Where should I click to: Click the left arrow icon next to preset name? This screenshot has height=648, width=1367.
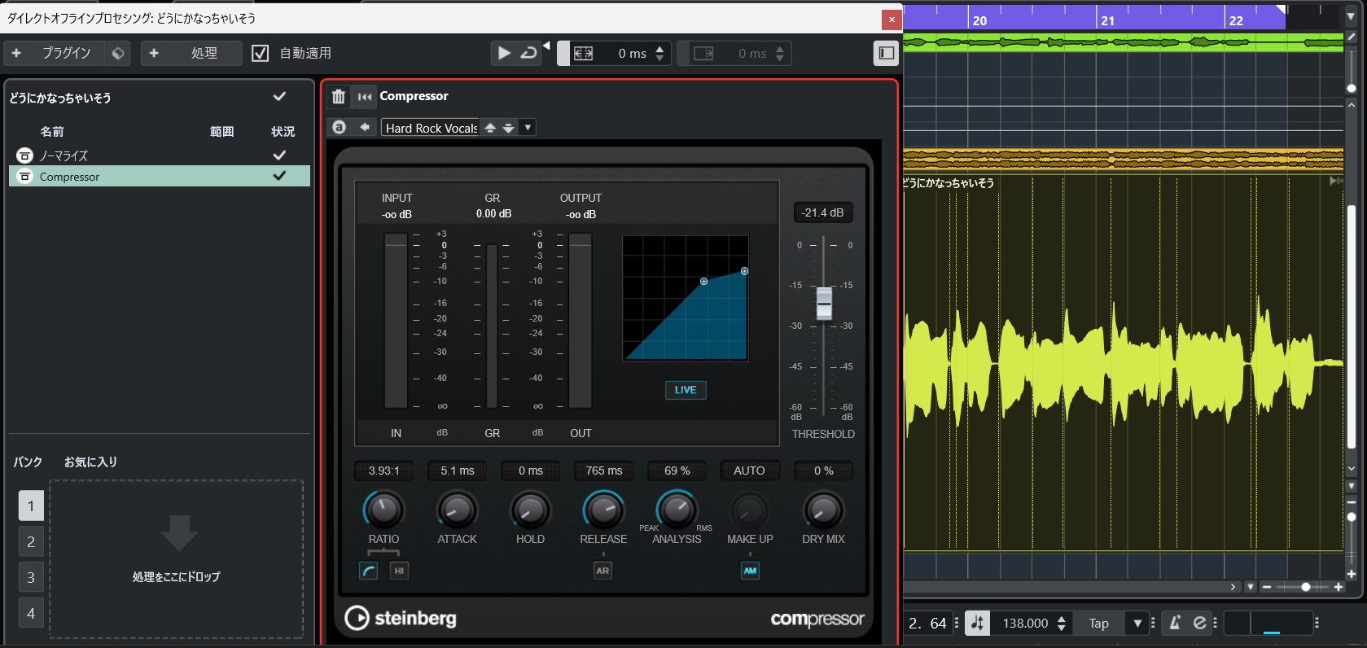coord(365,127)
